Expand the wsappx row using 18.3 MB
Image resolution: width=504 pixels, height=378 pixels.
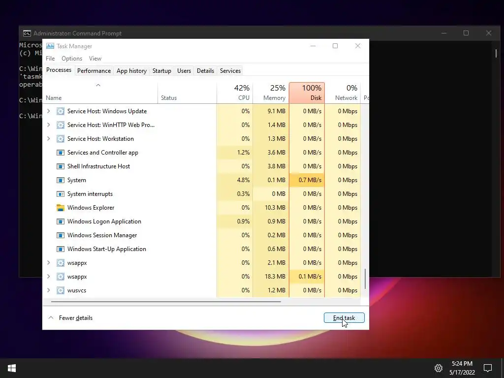[49, 277]
